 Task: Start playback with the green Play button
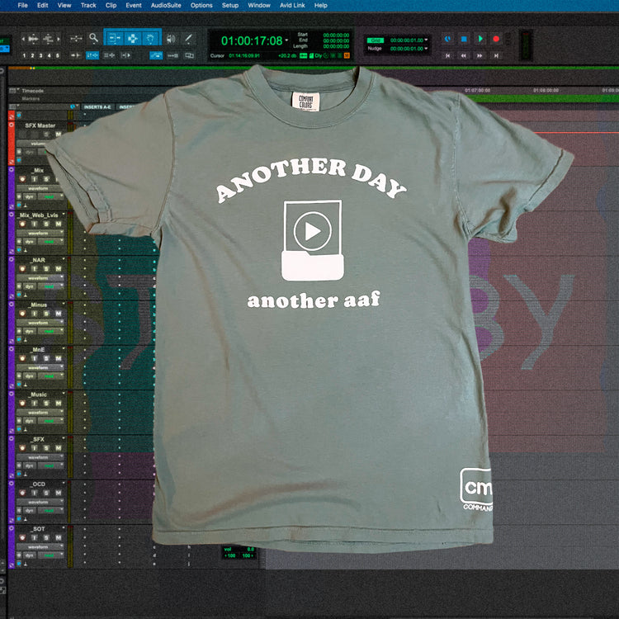pyautogui.click(x=480, y=39)
